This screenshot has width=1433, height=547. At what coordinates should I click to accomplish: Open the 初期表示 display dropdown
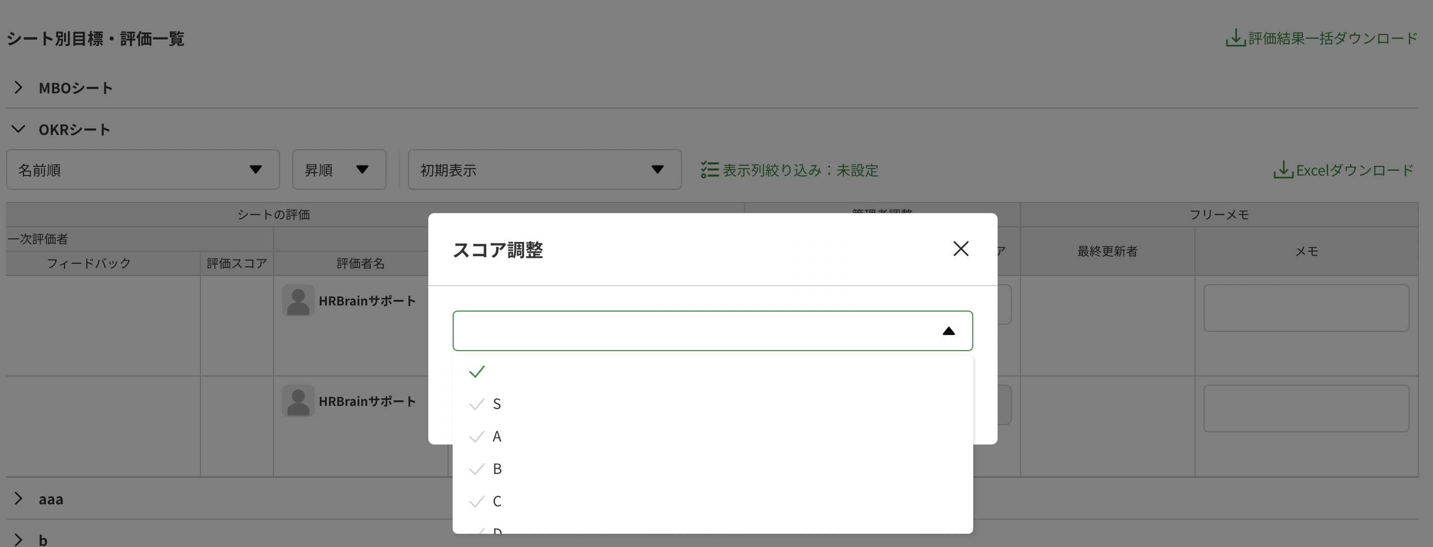pos(544,169)
